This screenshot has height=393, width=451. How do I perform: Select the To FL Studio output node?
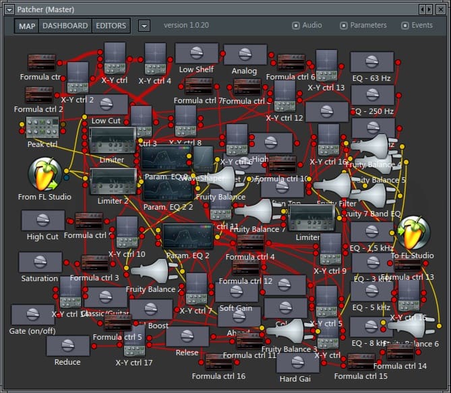(x=413, y=233)
